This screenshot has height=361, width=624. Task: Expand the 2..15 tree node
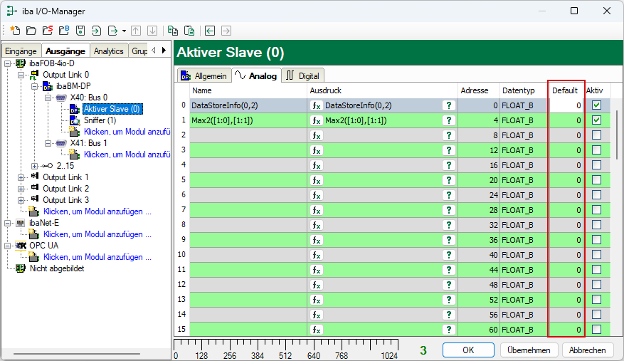[x=35, y=166]
